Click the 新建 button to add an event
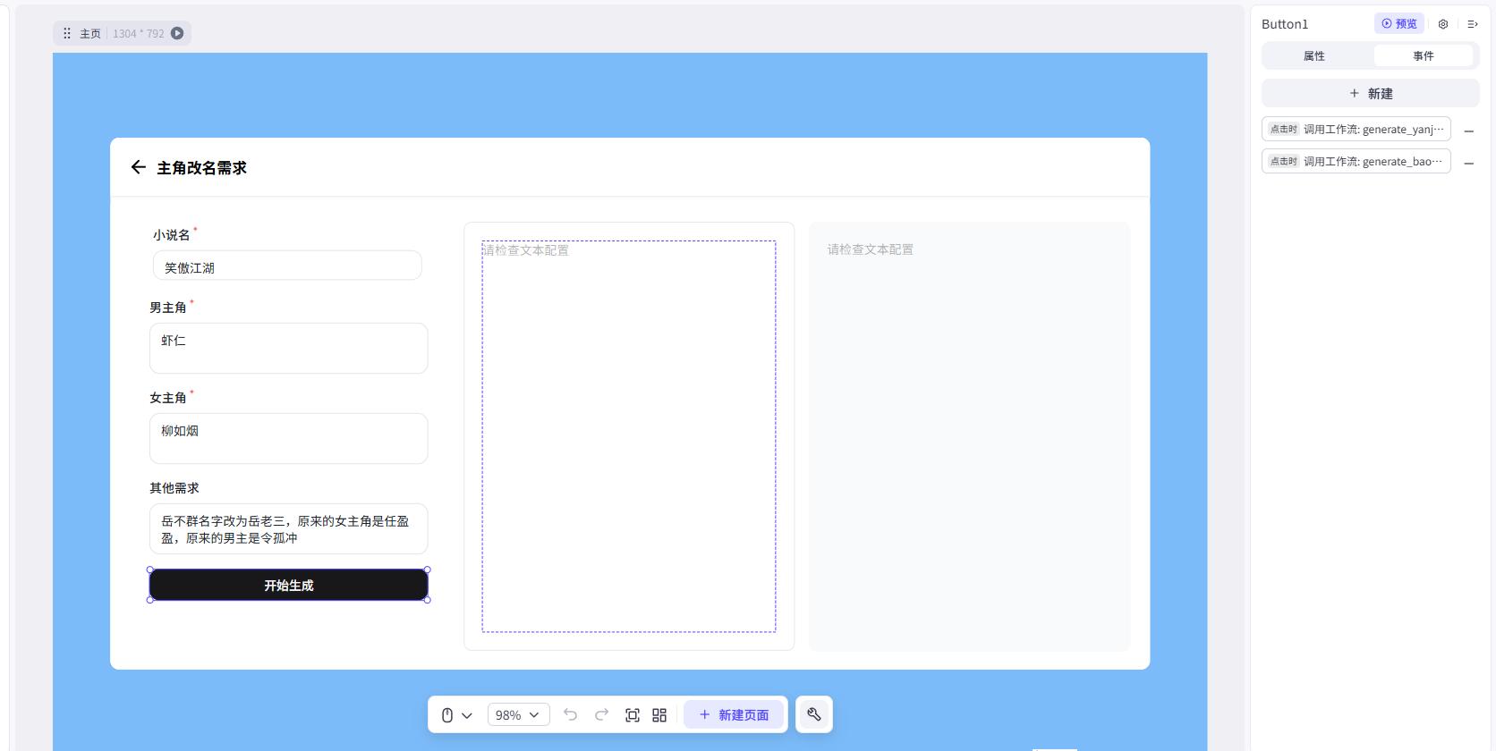The height and width of the screenshot is (751, 1496). pos(1370,93)
